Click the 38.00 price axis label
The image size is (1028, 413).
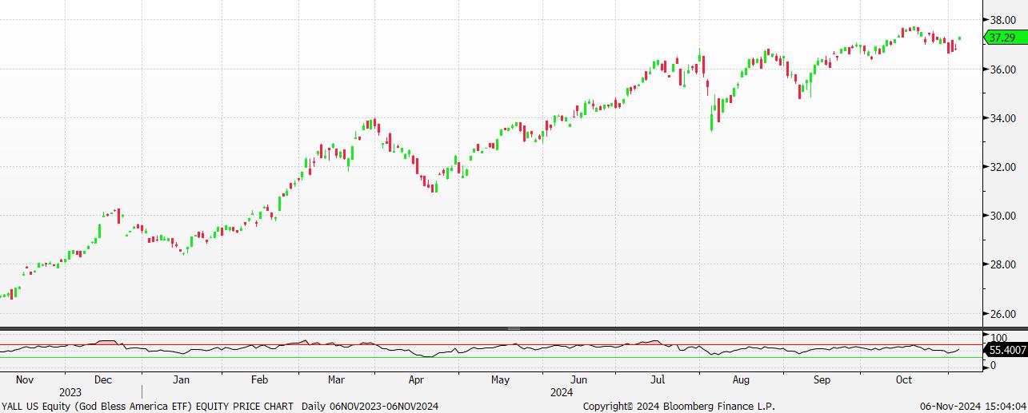coord(1002,20)
